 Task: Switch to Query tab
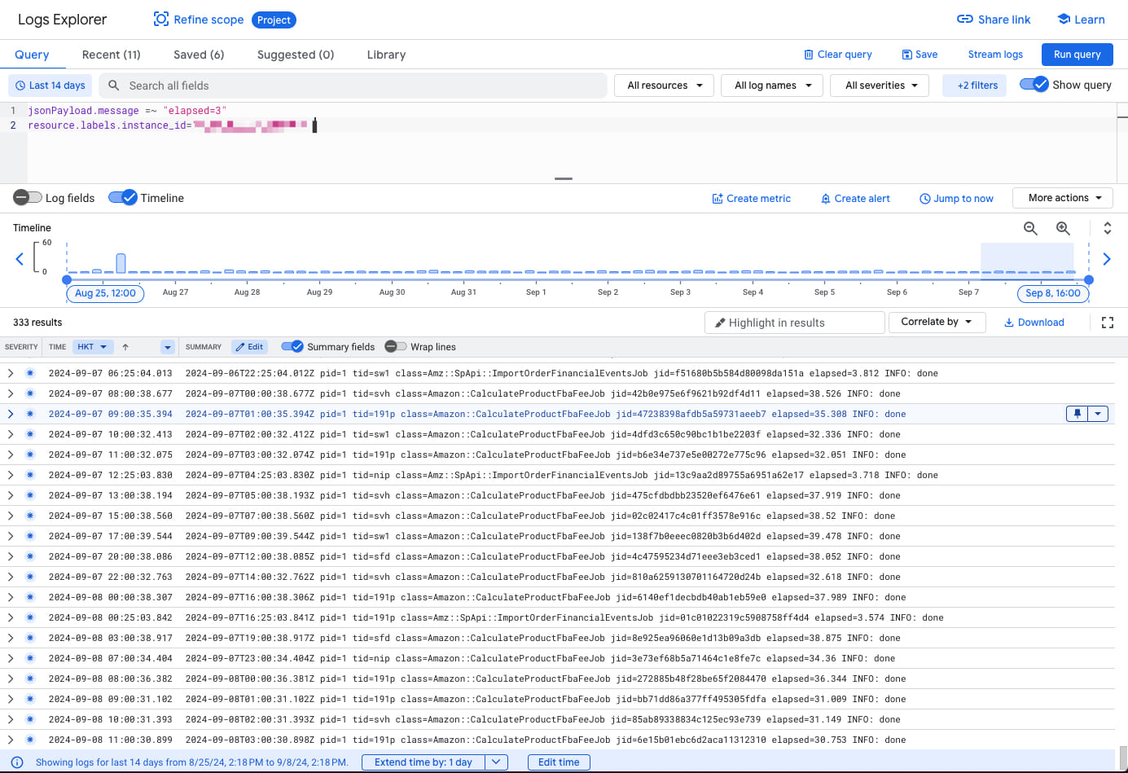coord(32,55)
